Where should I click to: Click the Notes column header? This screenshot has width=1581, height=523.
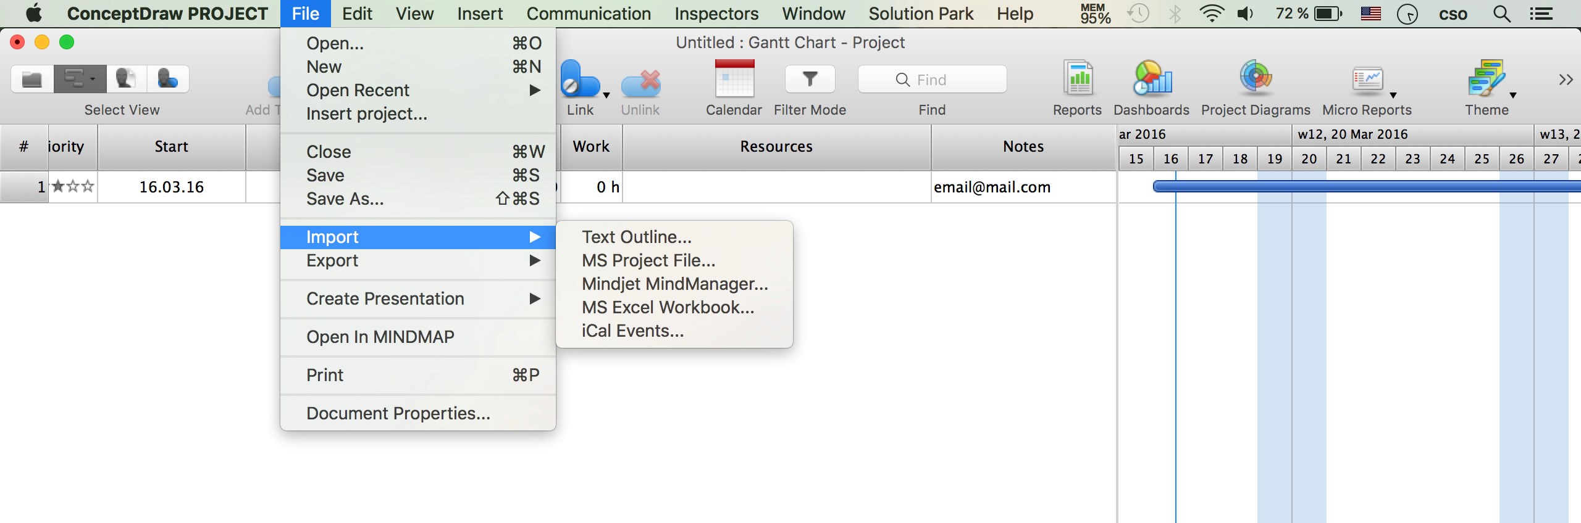click(x=1023, y=147)
